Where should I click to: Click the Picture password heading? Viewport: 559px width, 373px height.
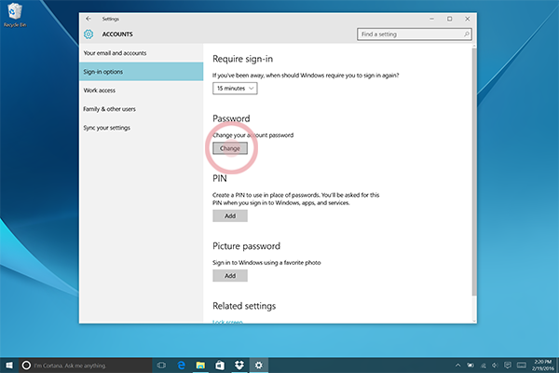coord(246,246)
